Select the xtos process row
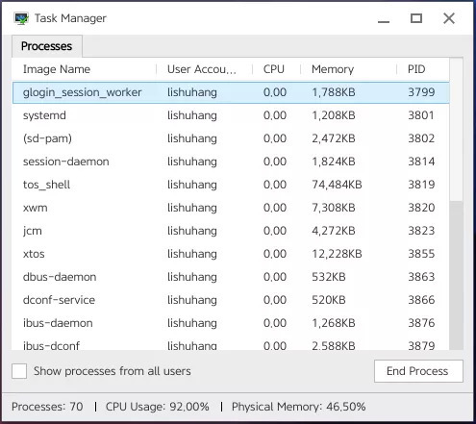Viewport: 476px width, 424px height. point(231,254)
